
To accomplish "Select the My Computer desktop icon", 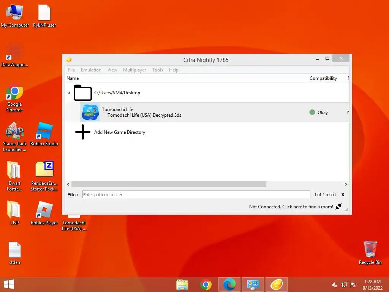I will pyautogui.click(x=15, y=16).
